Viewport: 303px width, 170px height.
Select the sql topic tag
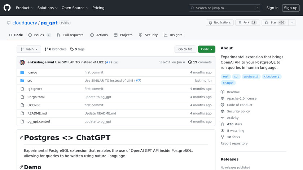coord(236,77)
